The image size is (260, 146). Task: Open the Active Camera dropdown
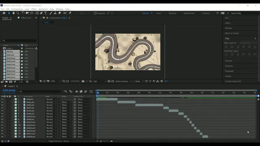click(123, 81)
